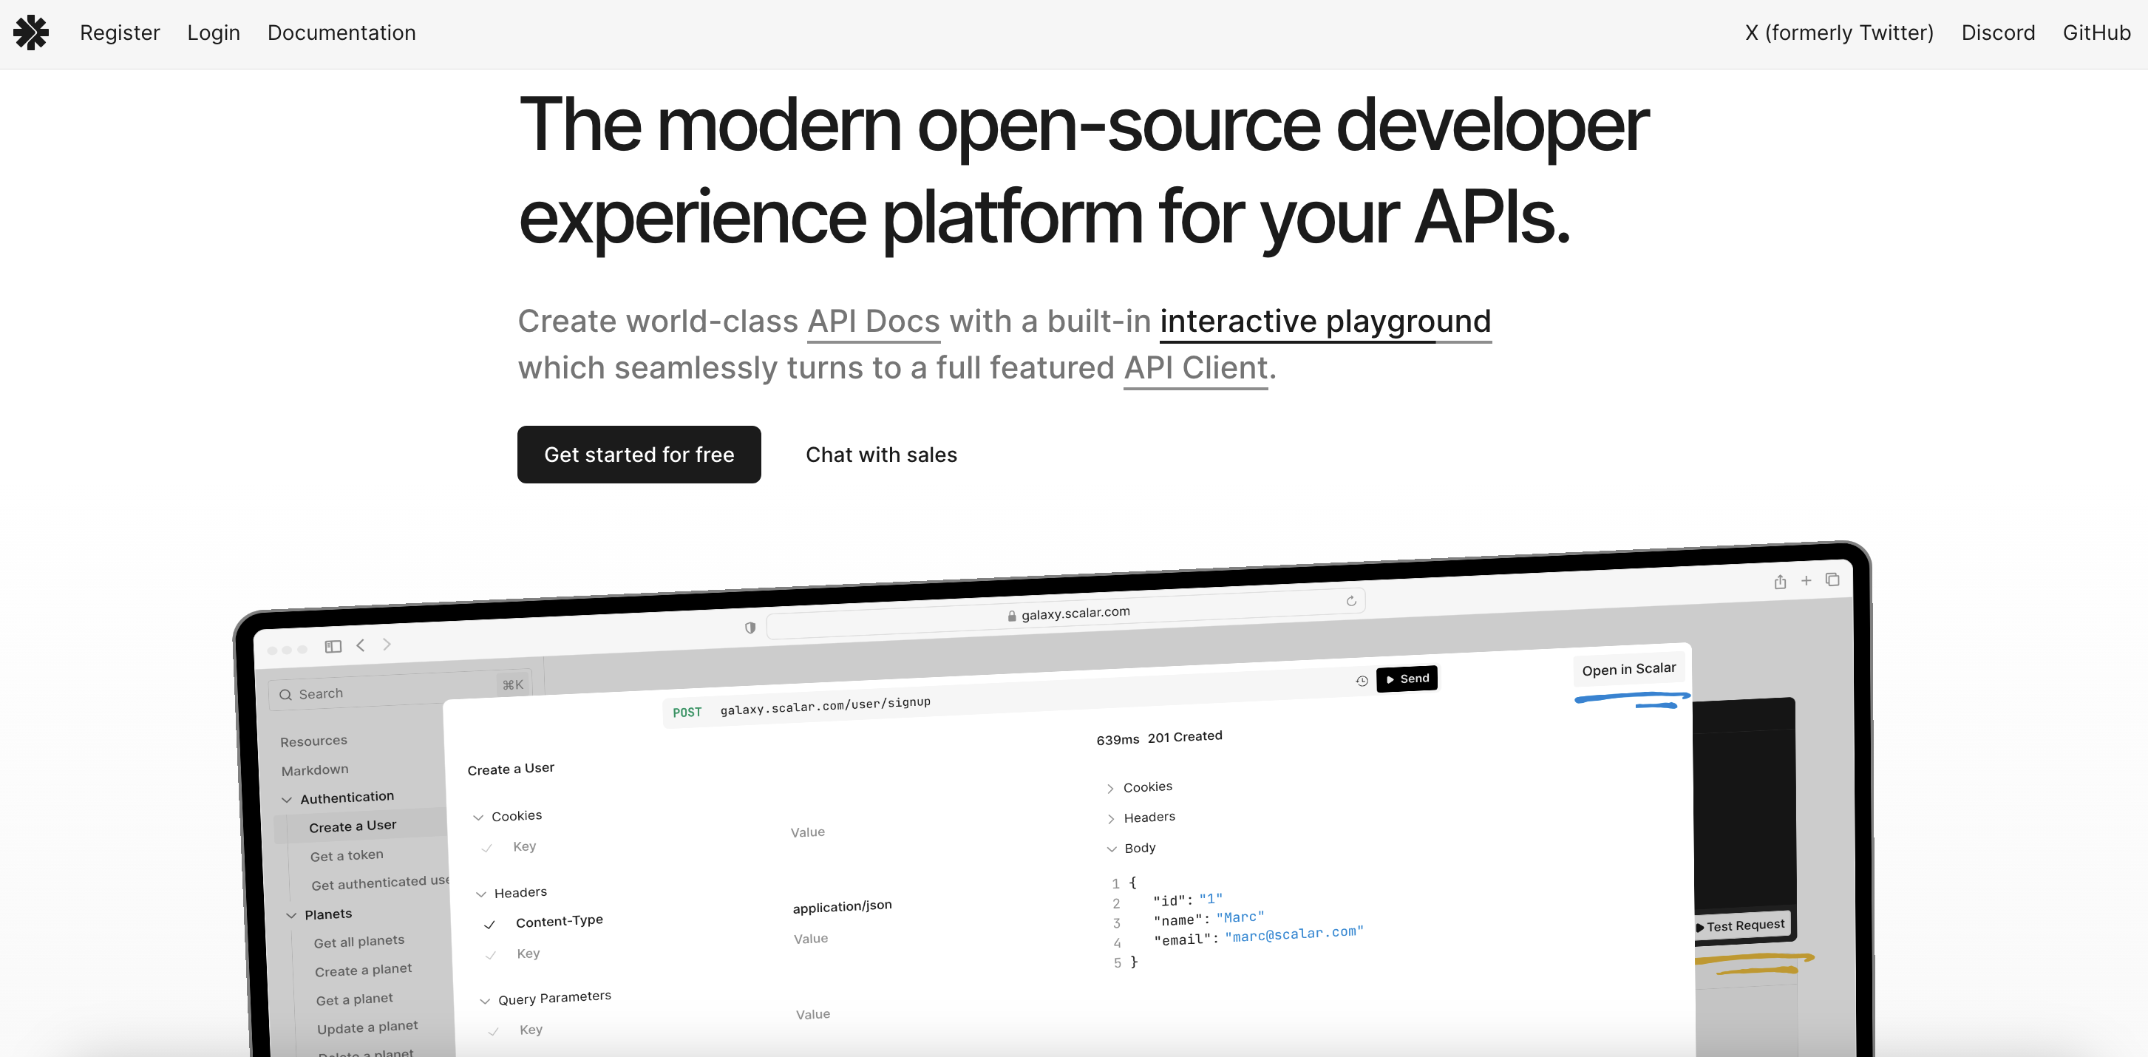The width and height of the screenshot is (2148, 1057).
Task: Toggle the Content-Type header checkmark
Action: click(489, 925)
